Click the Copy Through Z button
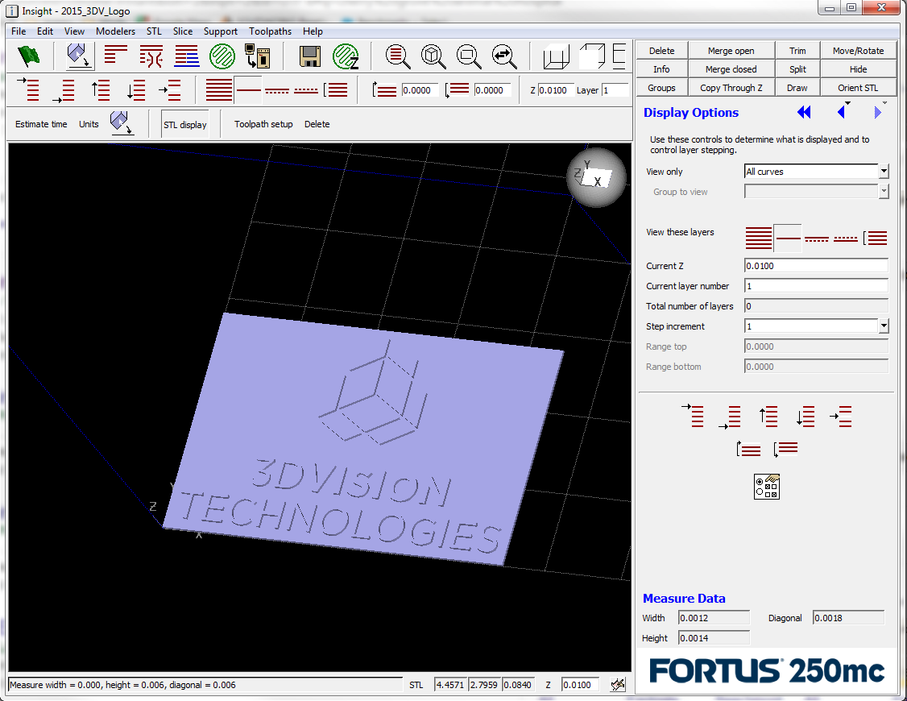 (731, 88)
